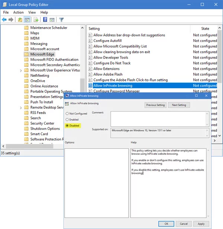Click folder icon next to Maps
Image resolution: width=223 pixels, height=229 pixels.
26,33
